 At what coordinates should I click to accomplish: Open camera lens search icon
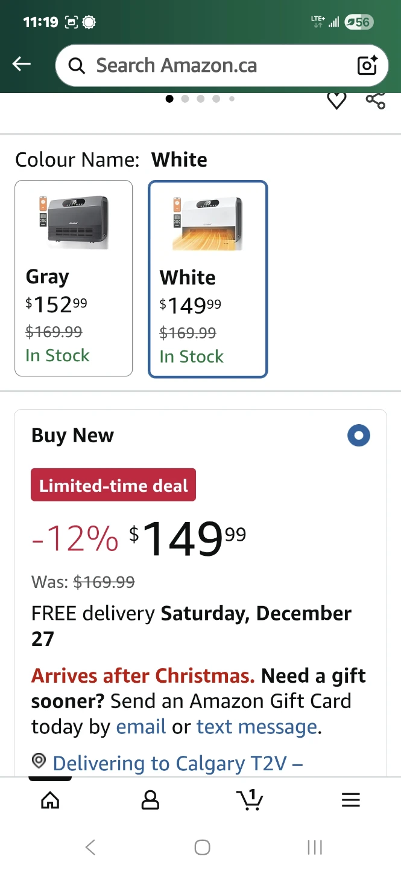point(367,65)
